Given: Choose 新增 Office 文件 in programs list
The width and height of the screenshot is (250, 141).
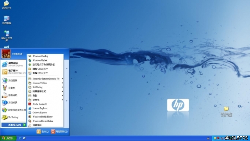Looking at the screenshot, I should [x=45, y=73].
